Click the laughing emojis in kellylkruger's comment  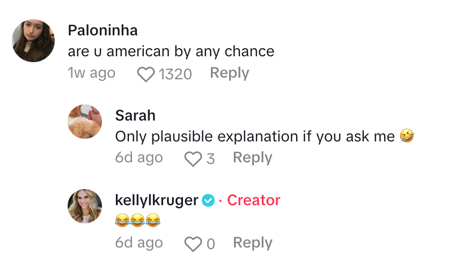point(138,220)
